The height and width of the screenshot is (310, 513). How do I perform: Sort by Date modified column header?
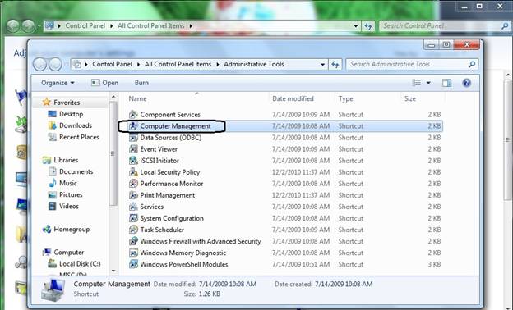point(293,98)
